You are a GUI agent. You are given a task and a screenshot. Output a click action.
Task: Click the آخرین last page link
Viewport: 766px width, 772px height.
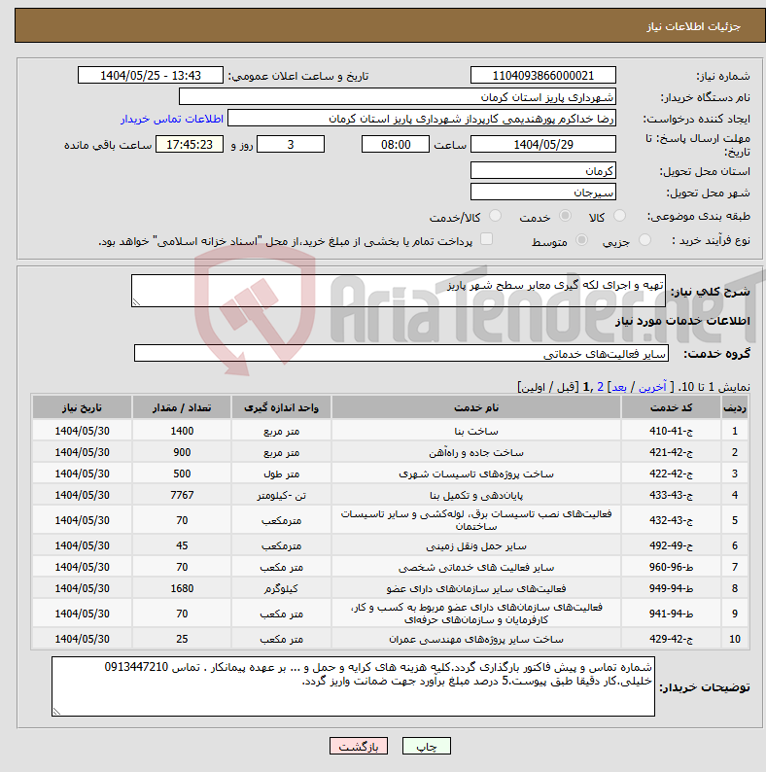coord(652,387)
